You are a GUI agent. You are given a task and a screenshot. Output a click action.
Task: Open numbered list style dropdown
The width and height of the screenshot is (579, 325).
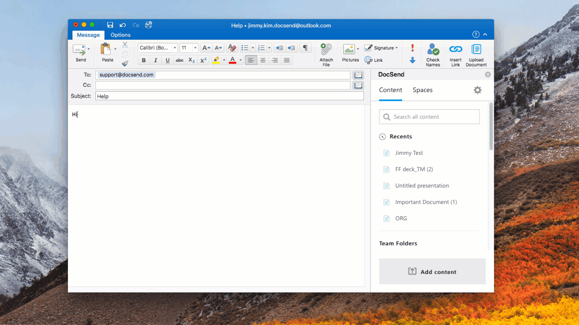pos(269,48)
